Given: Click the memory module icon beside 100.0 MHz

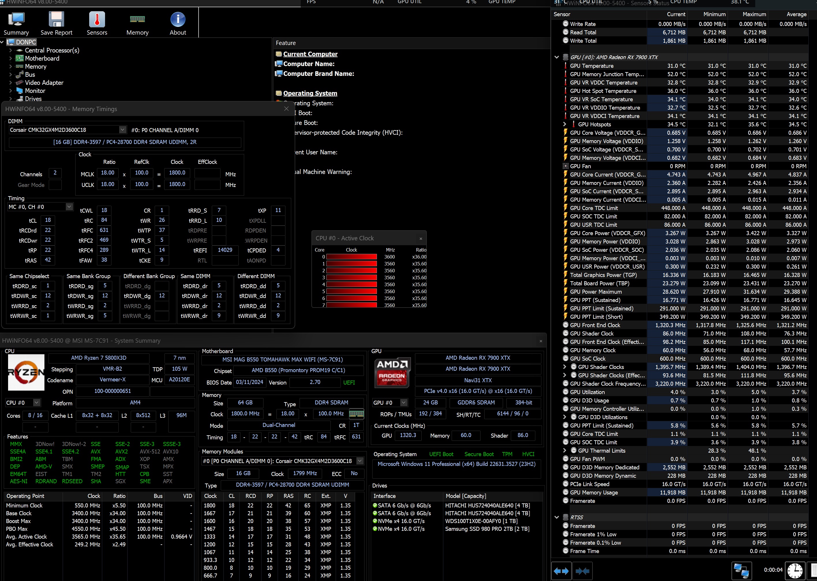Looking at the screenshot, I should (356, 414).
